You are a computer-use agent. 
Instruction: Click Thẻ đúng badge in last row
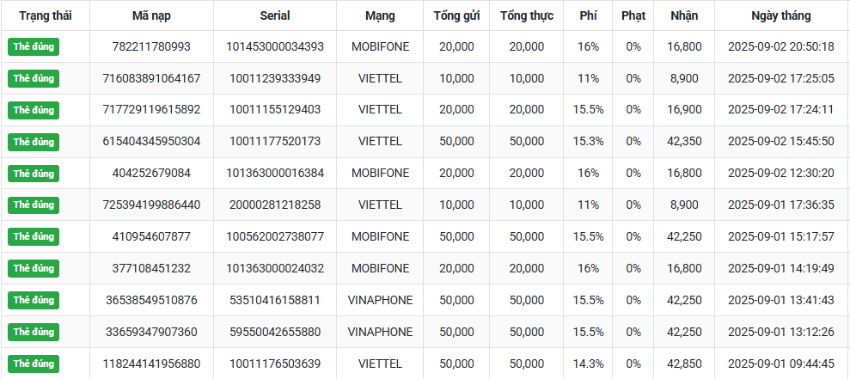pyautogui.click(x=34, y=364)
